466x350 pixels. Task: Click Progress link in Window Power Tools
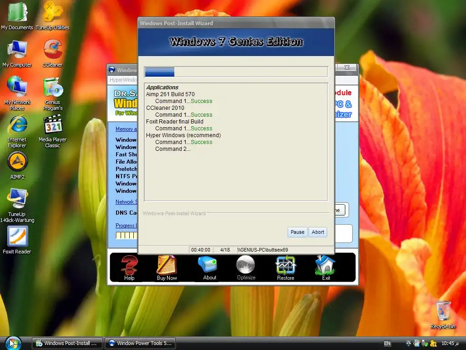coord(126,226)
